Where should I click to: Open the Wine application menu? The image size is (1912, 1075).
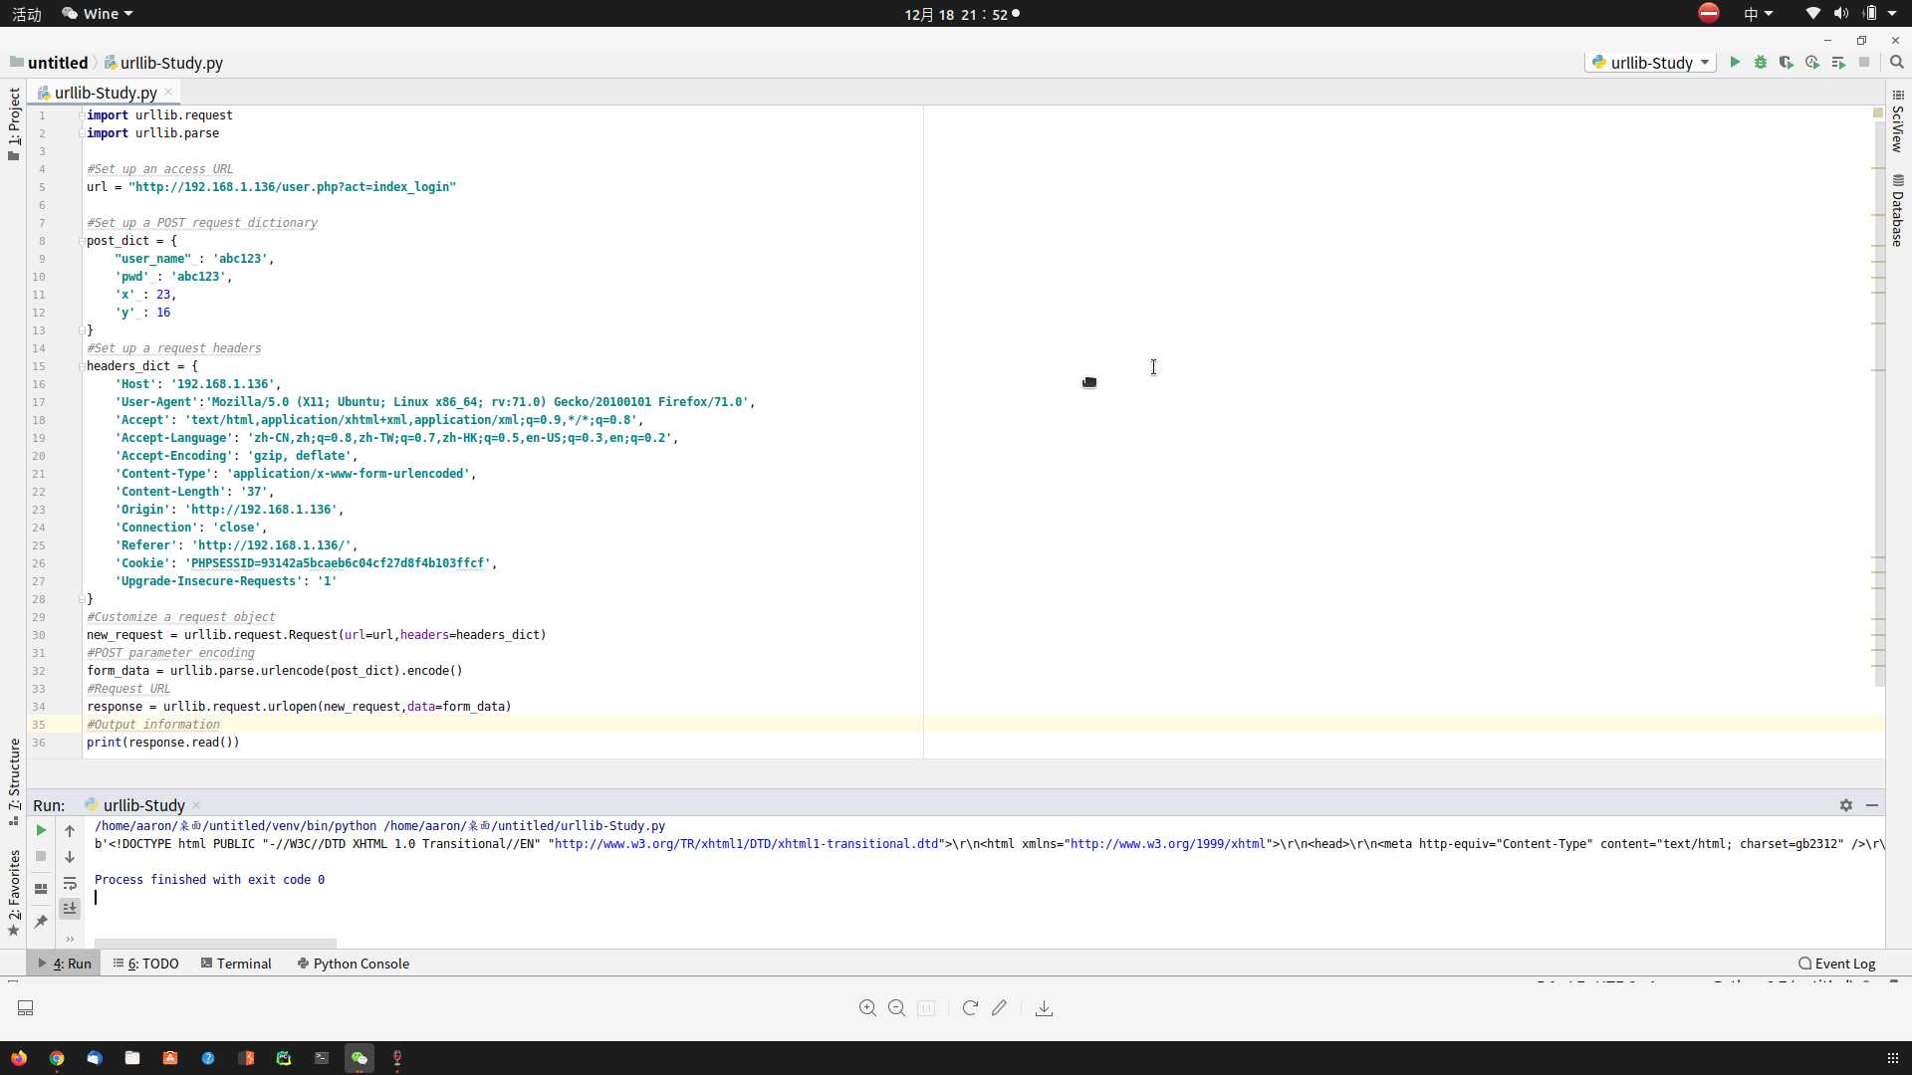tap(97, 14)
